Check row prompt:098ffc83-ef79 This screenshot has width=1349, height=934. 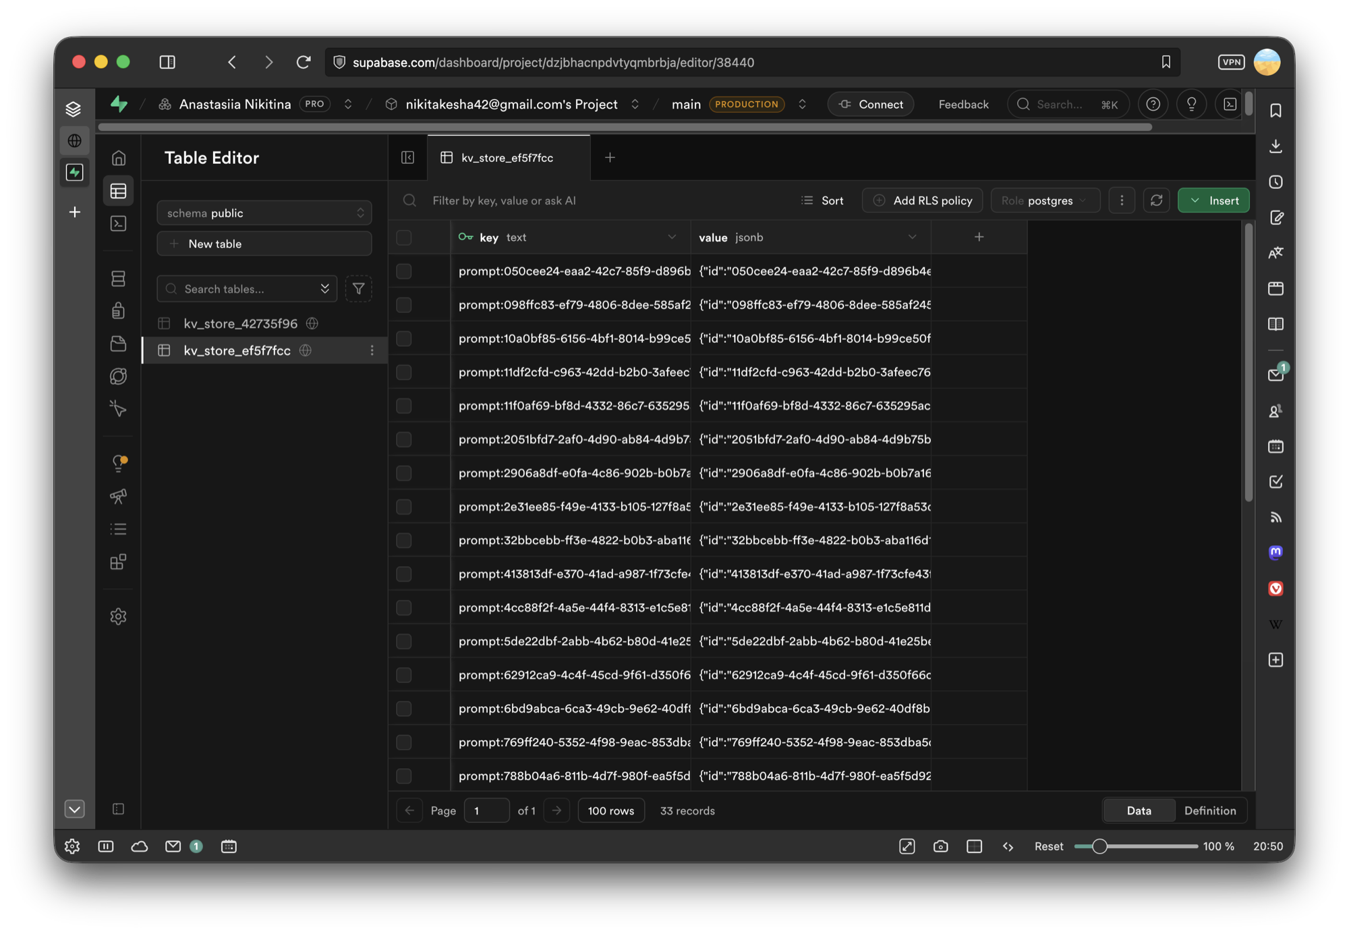coord(404,305)
